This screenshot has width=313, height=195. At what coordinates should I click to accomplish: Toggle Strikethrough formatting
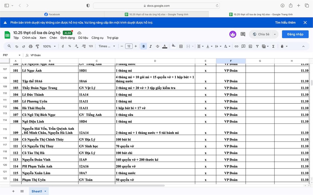158,46
